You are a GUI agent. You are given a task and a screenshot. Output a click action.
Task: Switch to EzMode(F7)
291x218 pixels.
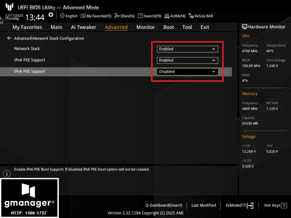[236, 205]
